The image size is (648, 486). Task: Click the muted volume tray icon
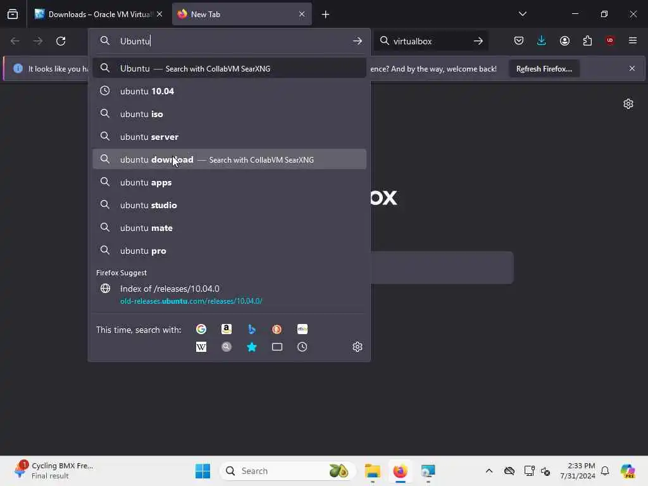[x=545, y=471]
